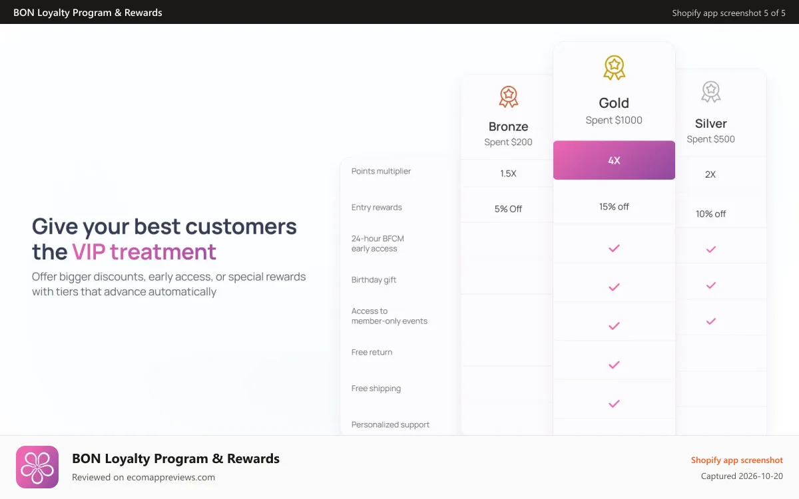The width and height of the screenshot is (799, 499).
Task: Click 'Reviewed on ecomappreviews.com' text
Action: pyautogui.click(x=144, y=477)
